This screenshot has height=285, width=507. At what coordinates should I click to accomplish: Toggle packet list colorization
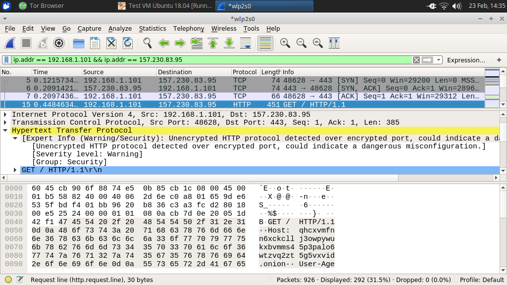tap(265, 43)
